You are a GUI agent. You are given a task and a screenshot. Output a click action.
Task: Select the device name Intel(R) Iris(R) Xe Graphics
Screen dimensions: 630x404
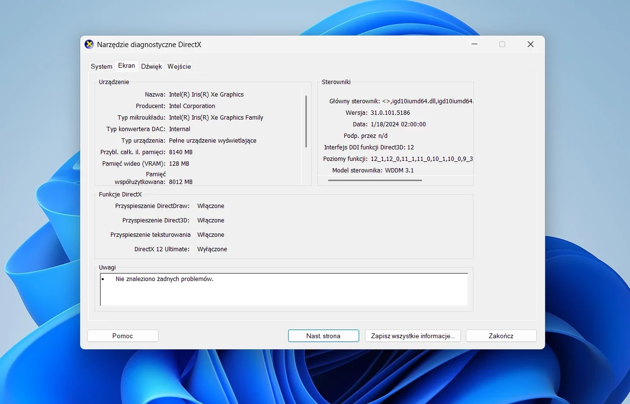pyautogui.click(x=206, y=94)
